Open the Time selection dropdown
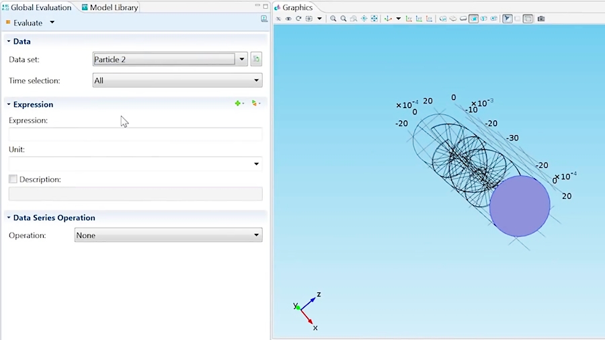605x340 pixels. click(177, 80)
